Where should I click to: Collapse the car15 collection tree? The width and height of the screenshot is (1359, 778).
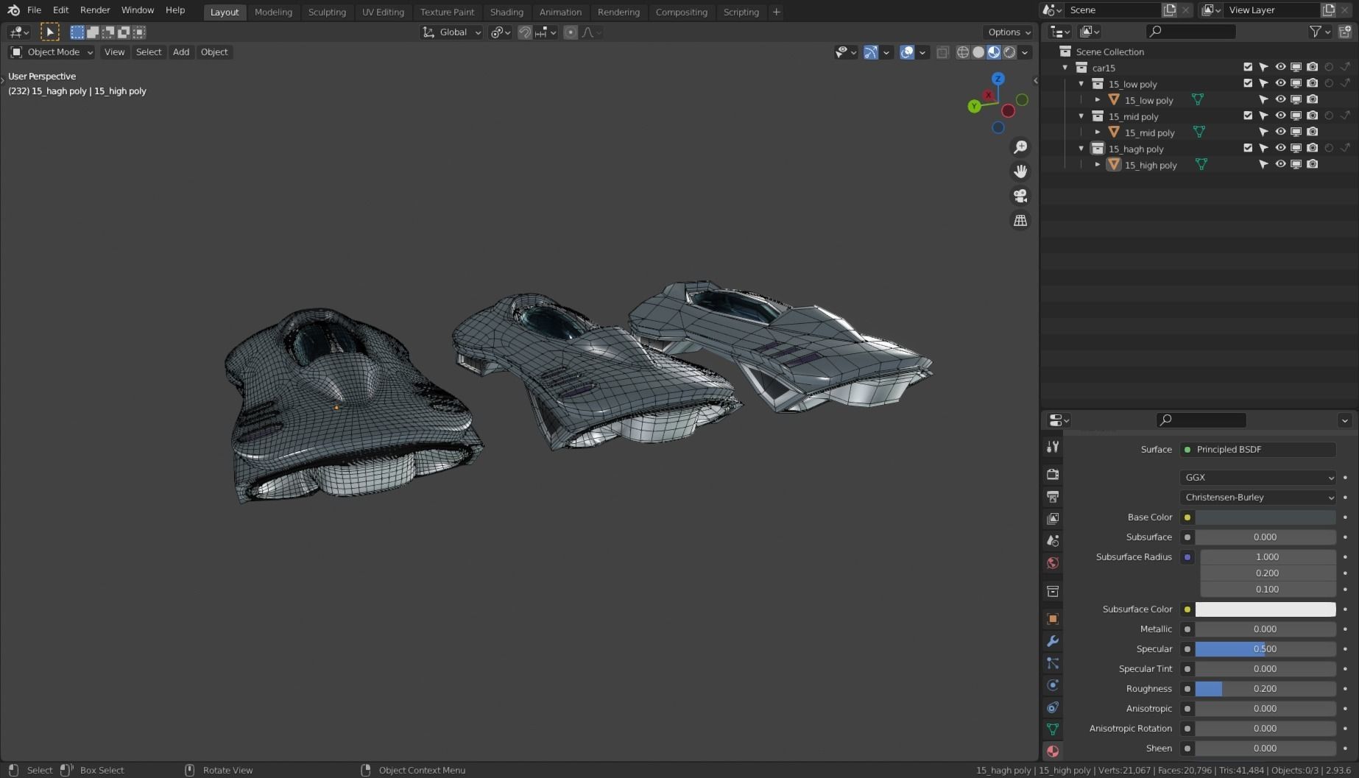(1065, 68)
